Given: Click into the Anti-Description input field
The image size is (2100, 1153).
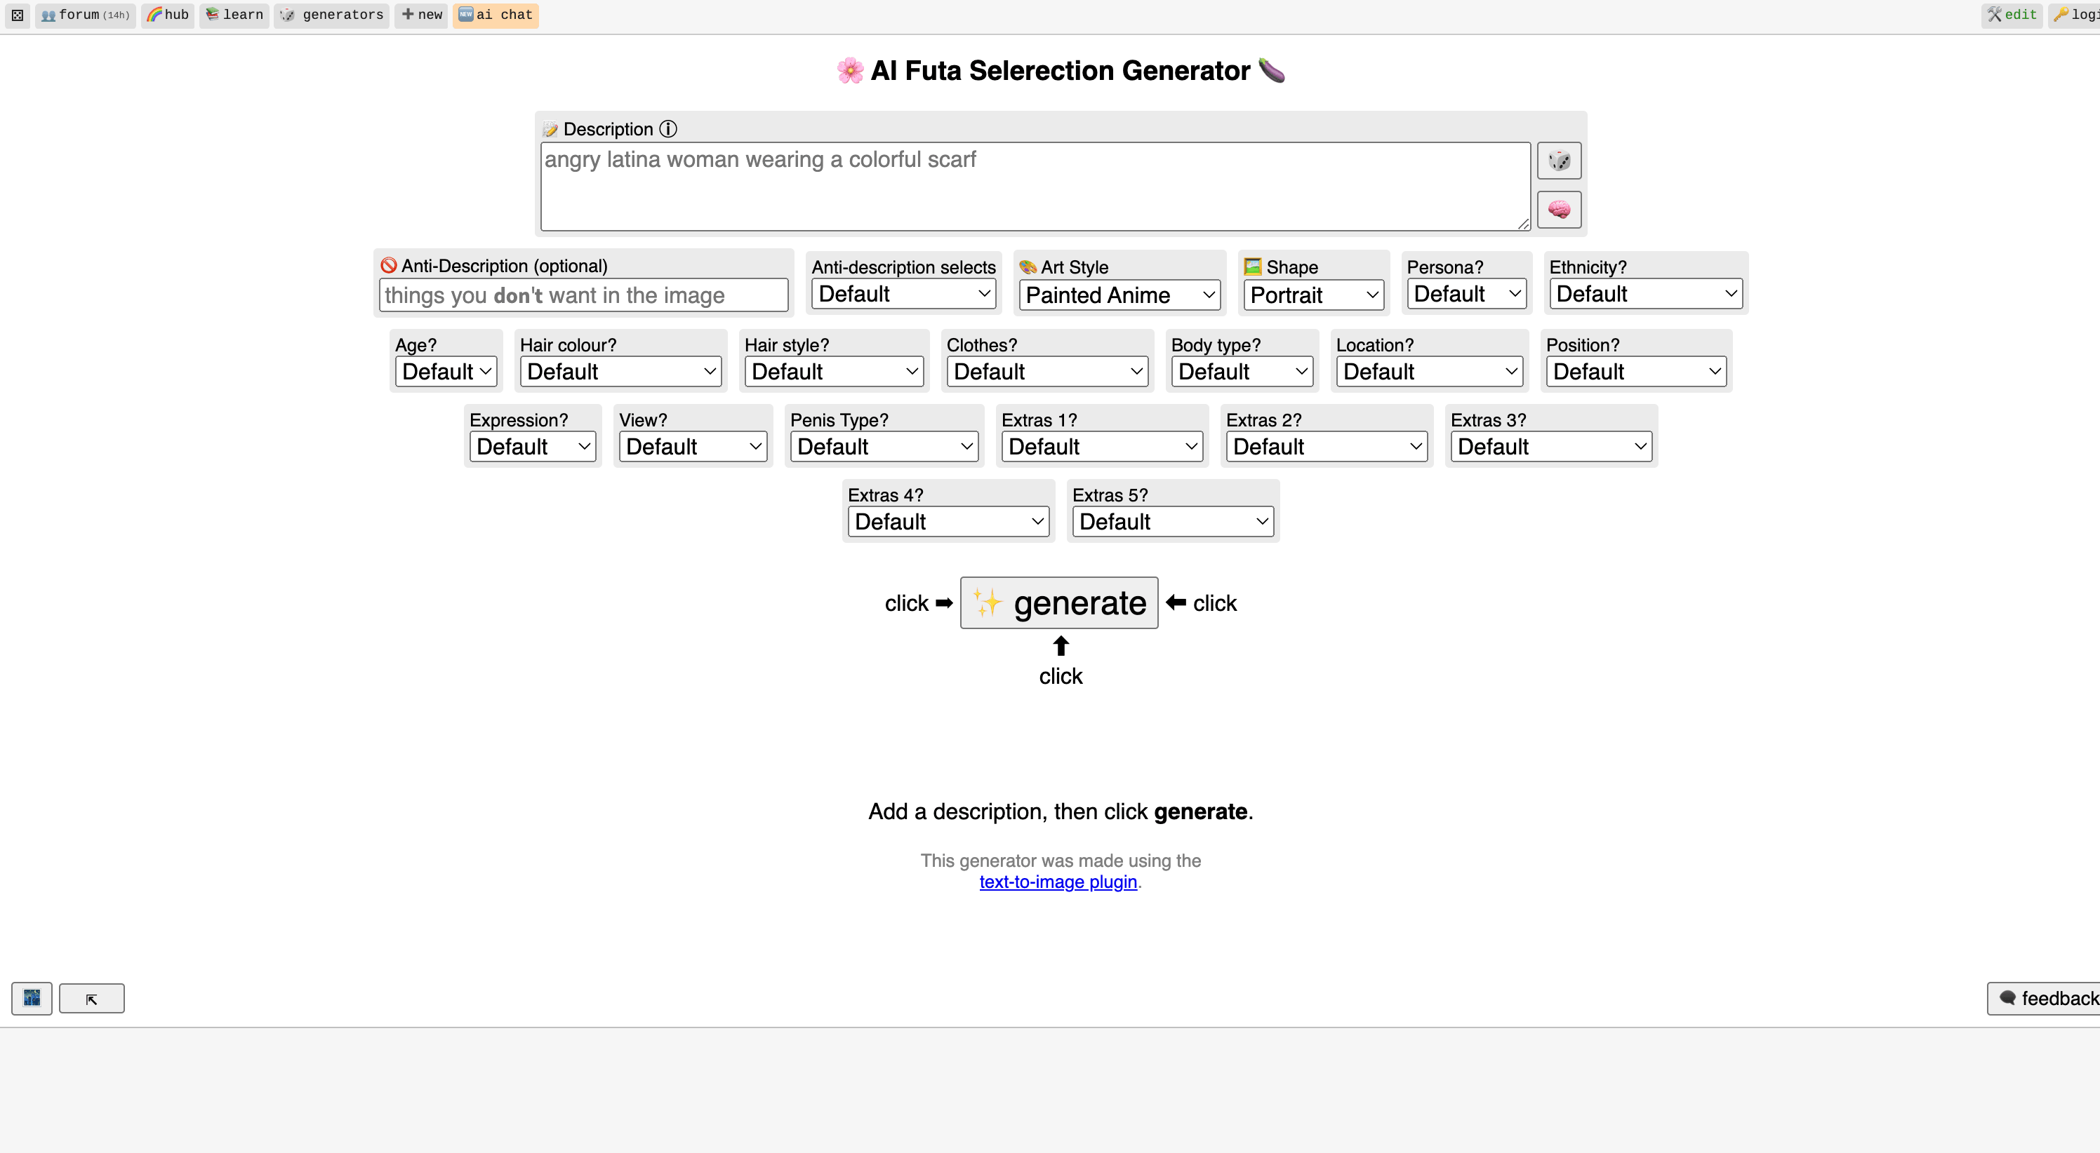Looking at the screenshot, I should point(583,295).
